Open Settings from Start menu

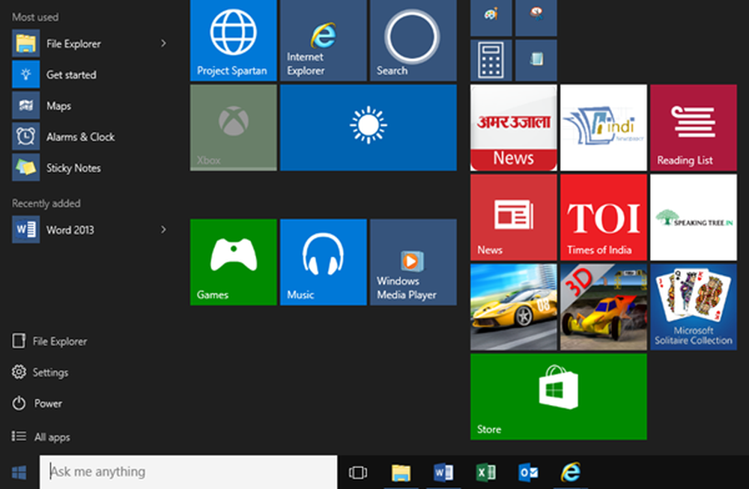click(49, 372)
